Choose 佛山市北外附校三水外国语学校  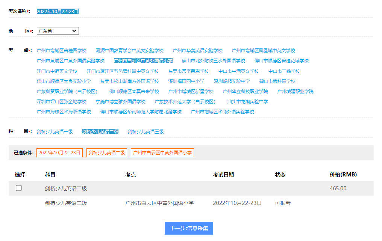coord(214,61)
